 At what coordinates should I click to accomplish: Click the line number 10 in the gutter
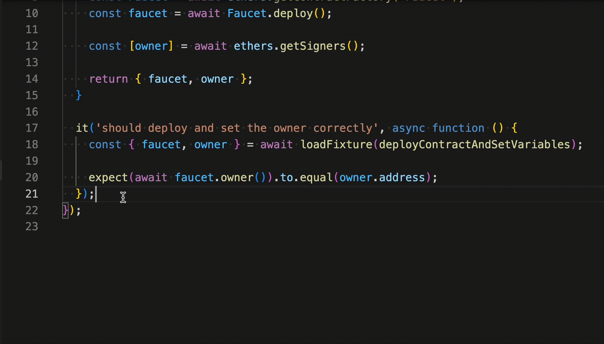click(x=31, y=13)
